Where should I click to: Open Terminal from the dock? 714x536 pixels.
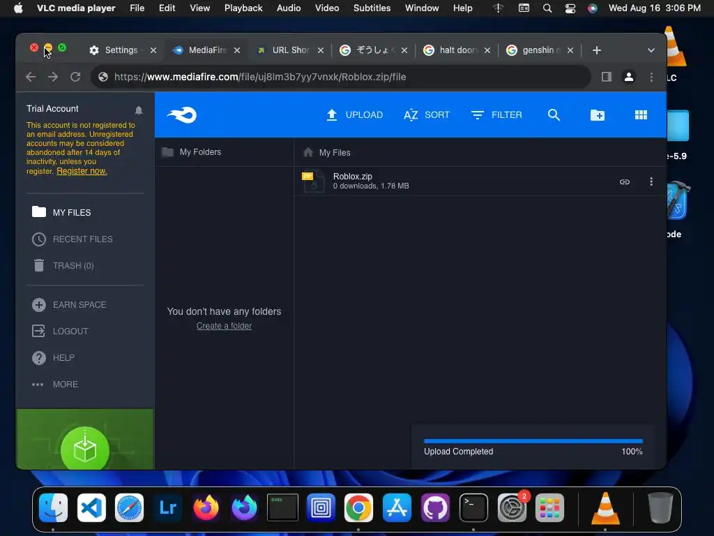tap(473, 507)
